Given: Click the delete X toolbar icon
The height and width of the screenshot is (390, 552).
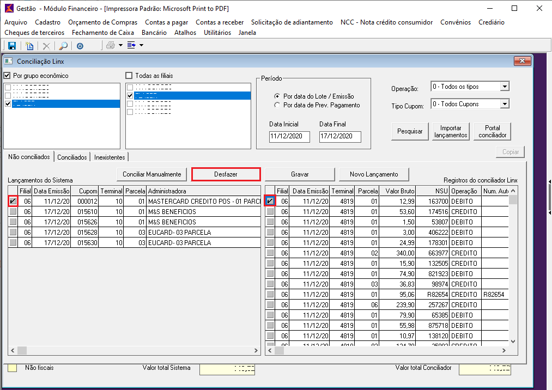Looking at the screenshot, I should (x=46, y=46).
